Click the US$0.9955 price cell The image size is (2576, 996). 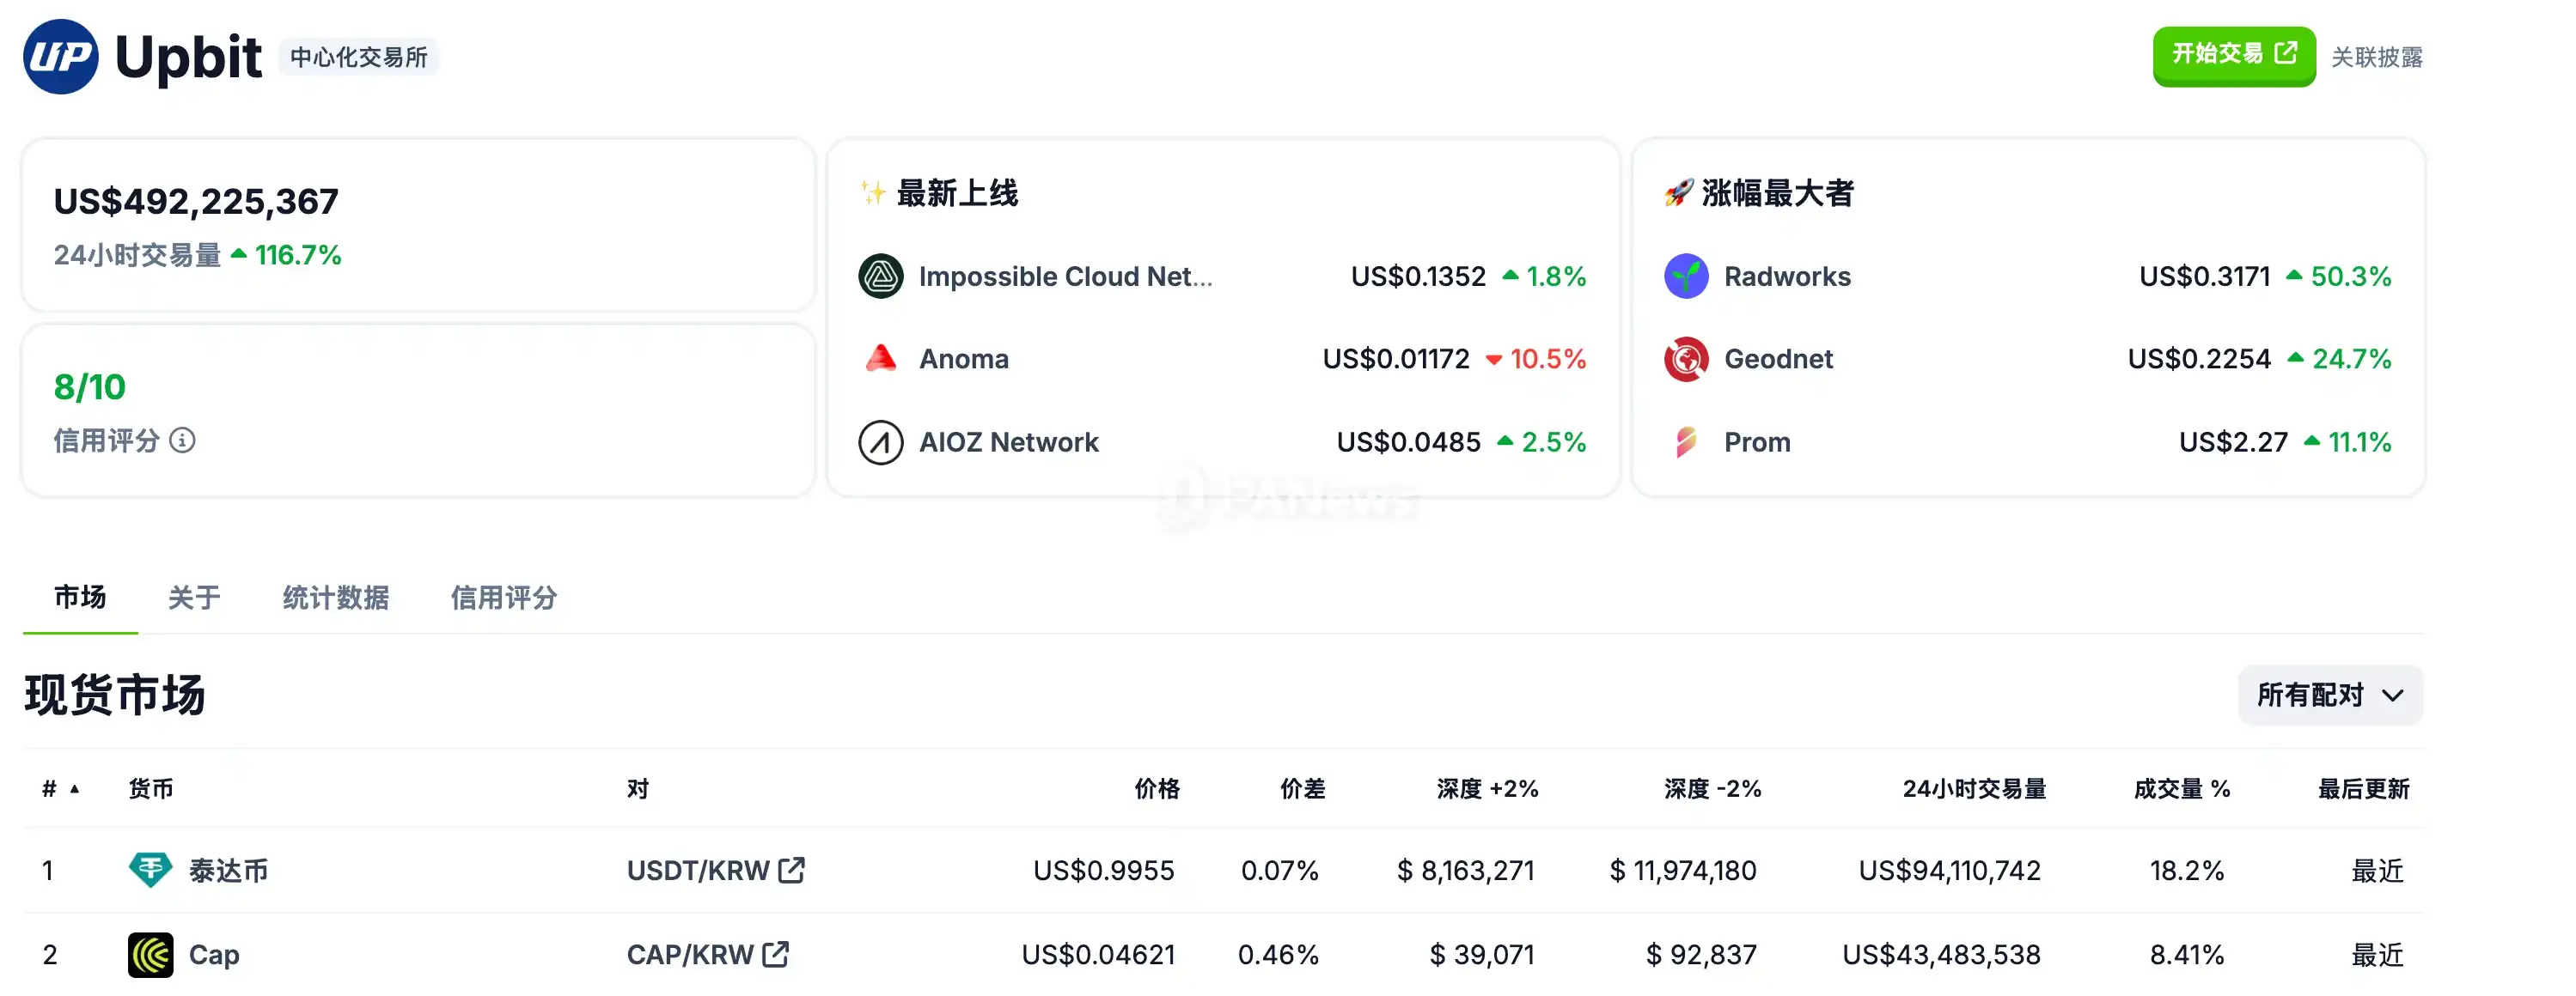point(1104,870)
